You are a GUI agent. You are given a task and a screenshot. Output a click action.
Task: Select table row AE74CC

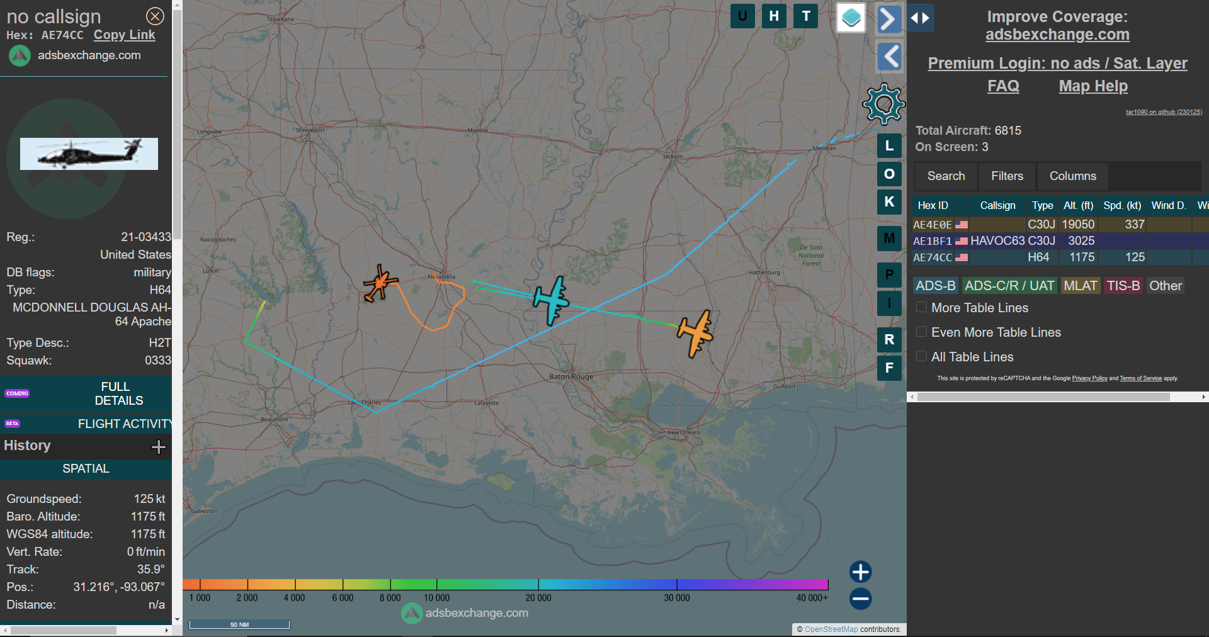pyautogui.click(x=1060, y=257)
